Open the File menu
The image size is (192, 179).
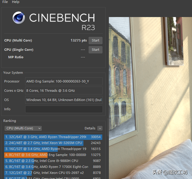pyautogui.click(x=5, y=2)
